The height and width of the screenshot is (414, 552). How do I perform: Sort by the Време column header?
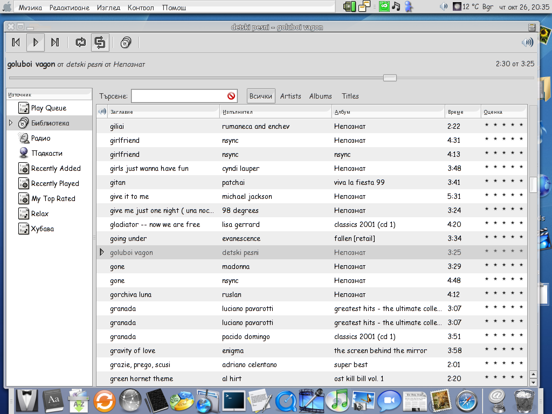click(463, 112)
